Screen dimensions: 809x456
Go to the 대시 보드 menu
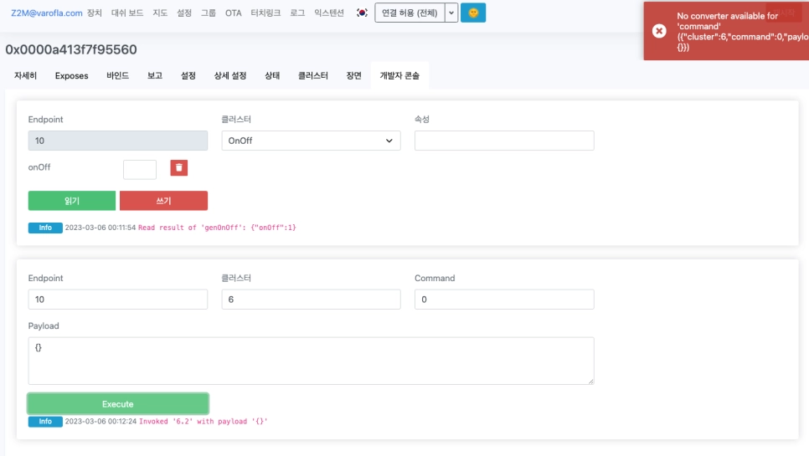(127, 13)
